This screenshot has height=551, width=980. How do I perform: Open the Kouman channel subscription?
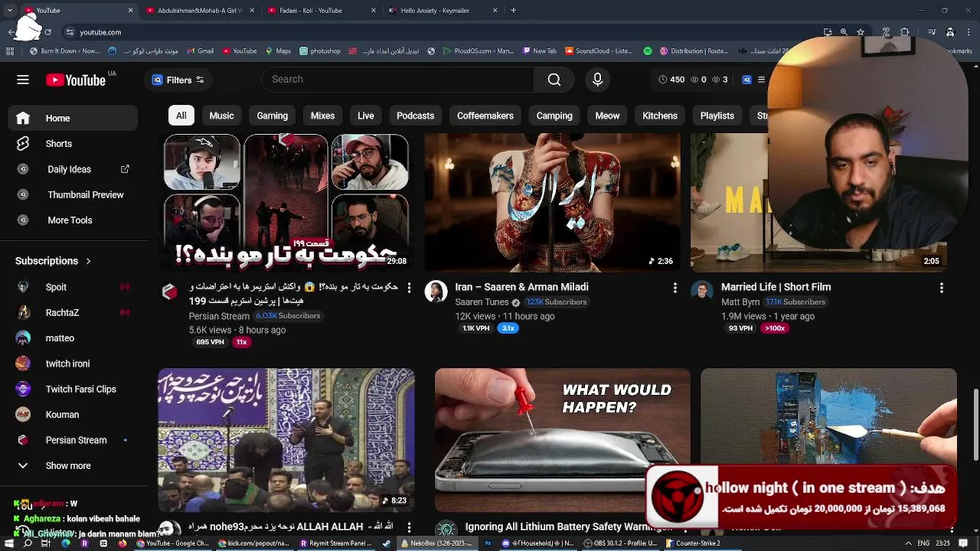73,414
